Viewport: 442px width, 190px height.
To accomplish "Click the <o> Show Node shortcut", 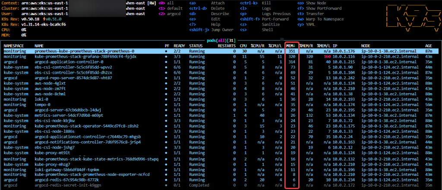I will 312,3.
